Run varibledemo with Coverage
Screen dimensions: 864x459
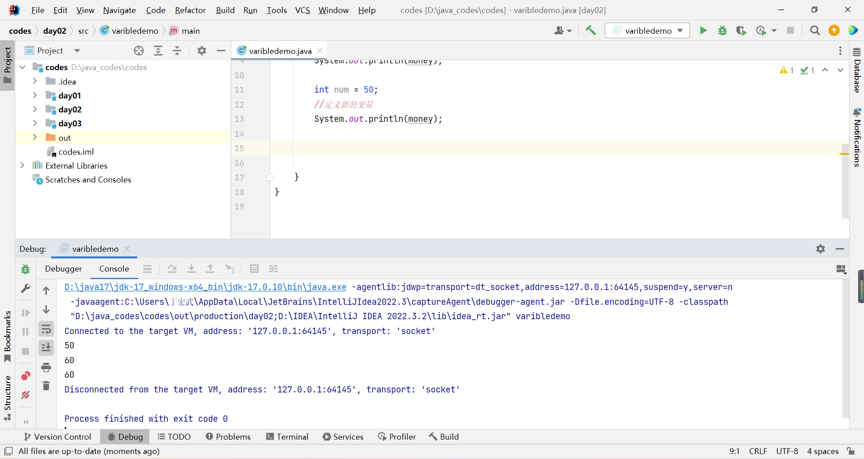pyautogui.click(x=742, y=30)
